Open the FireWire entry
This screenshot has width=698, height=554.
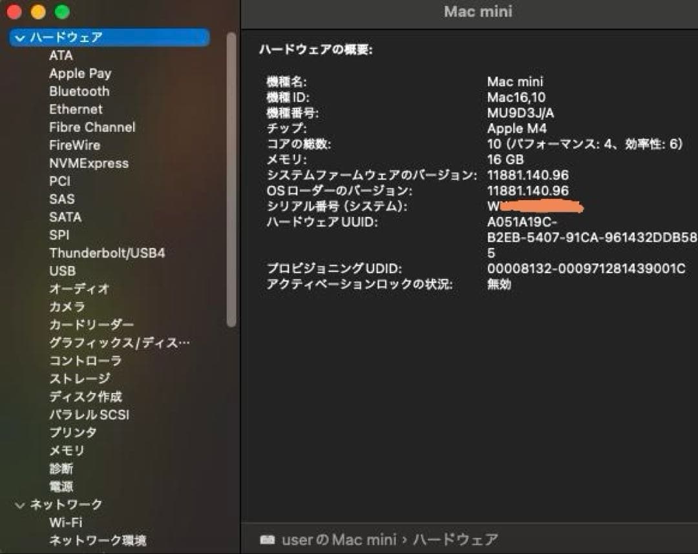click(75, 145)
